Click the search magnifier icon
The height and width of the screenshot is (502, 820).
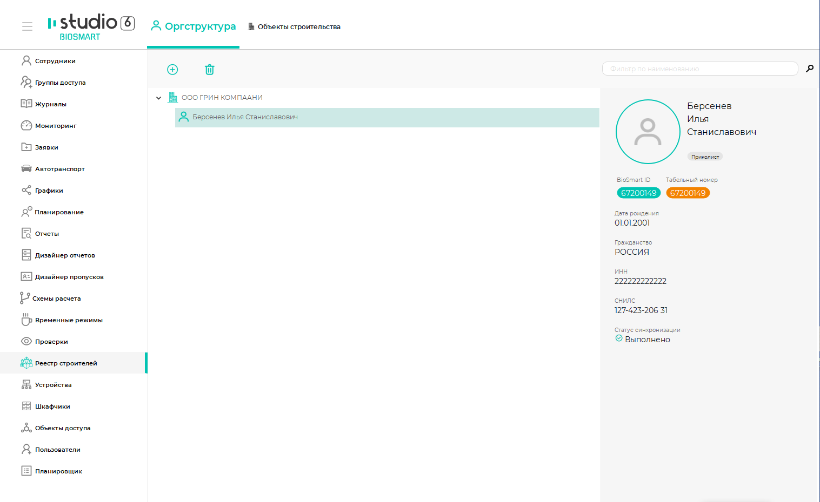click(810, 69)
